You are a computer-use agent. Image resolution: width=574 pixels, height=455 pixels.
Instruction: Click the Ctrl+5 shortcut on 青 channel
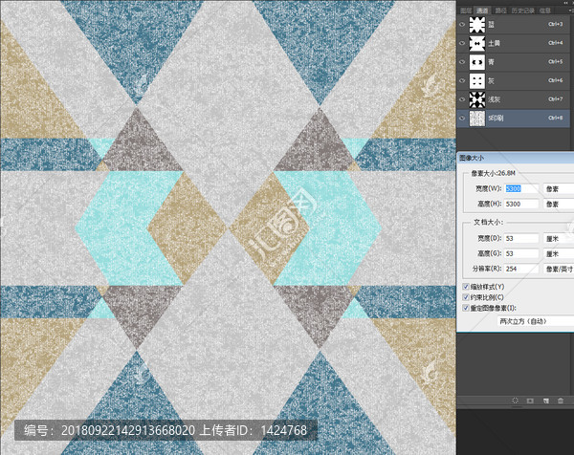555,62
